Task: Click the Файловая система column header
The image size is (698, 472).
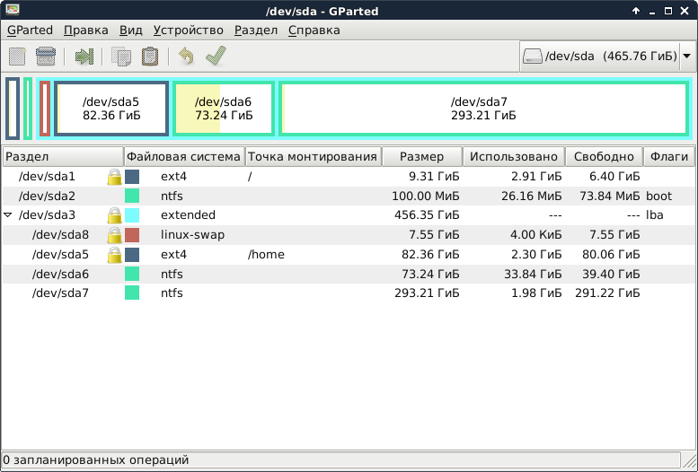Action: [x=184, y=156]
